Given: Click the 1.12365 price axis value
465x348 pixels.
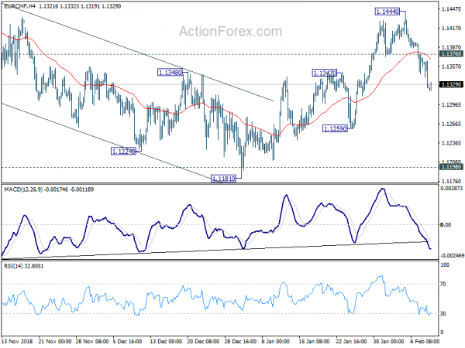Looking at the screenshot, I should tap(451, 143).
